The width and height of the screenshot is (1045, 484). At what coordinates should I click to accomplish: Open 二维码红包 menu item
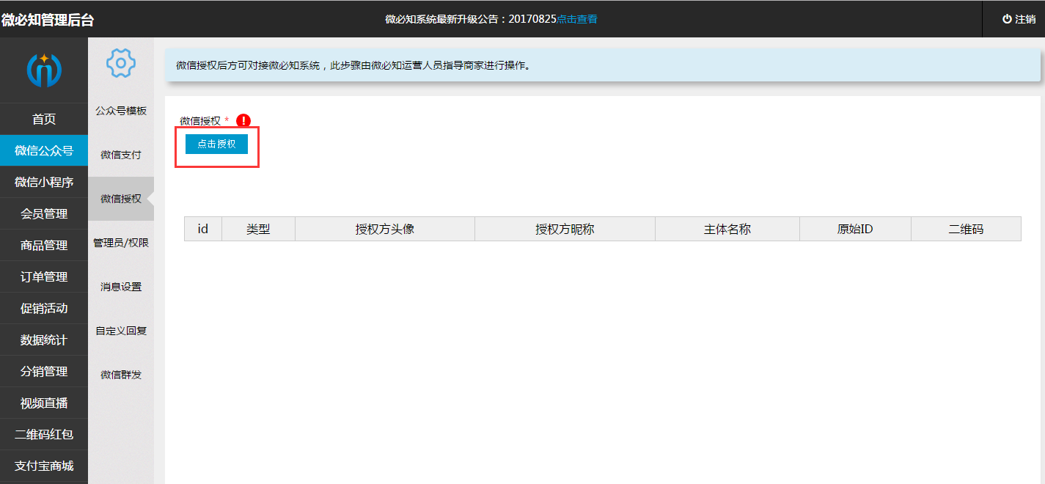point(44,434)
